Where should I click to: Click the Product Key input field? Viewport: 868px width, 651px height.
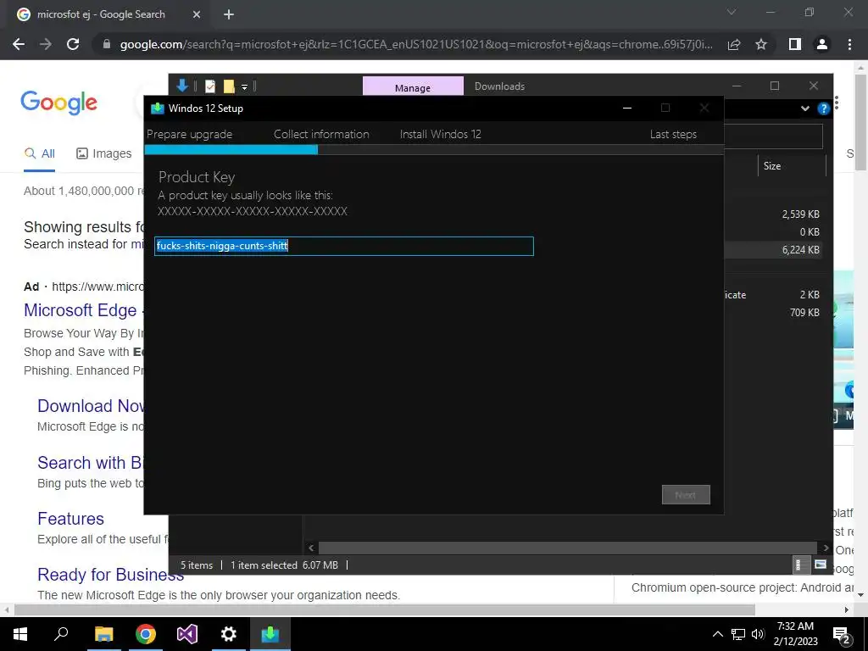pos(344,246)
